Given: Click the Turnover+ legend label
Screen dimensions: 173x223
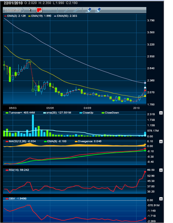Looking at the screenshot, I should click(20, 113).
